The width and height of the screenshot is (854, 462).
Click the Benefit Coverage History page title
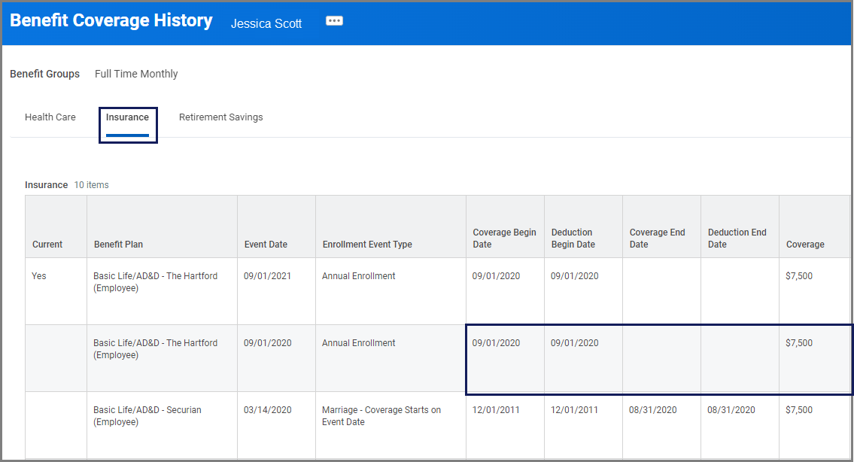pyautogui.click(x=111, y=21)
